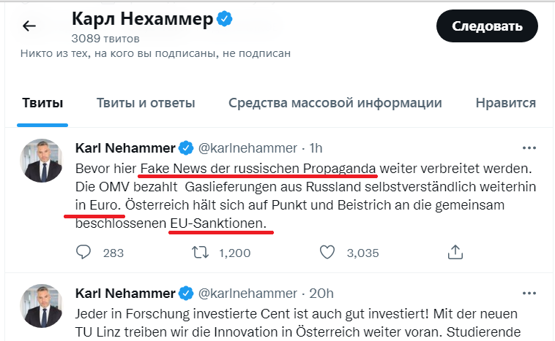Click the 1h timestamp link
Image resolution: width=555 pixels, height=341 pixels.
(x=317, y=148)
